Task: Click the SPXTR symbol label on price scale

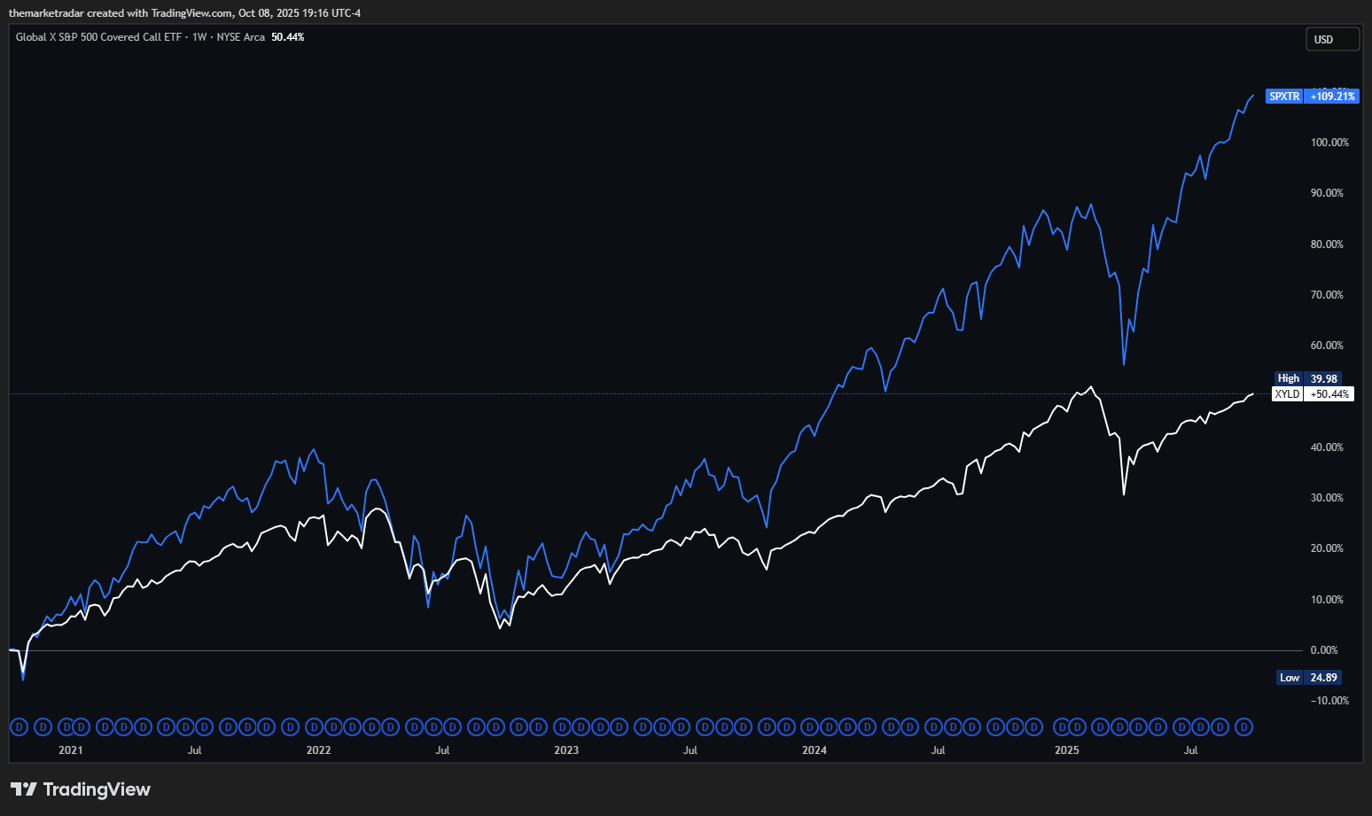Action: (1283, 97)
